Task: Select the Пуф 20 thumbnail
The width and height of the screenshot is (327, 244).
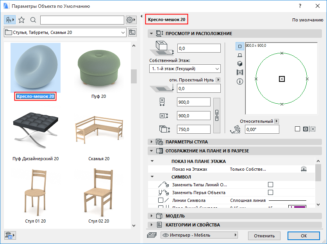Action: (x=98, y=68)
